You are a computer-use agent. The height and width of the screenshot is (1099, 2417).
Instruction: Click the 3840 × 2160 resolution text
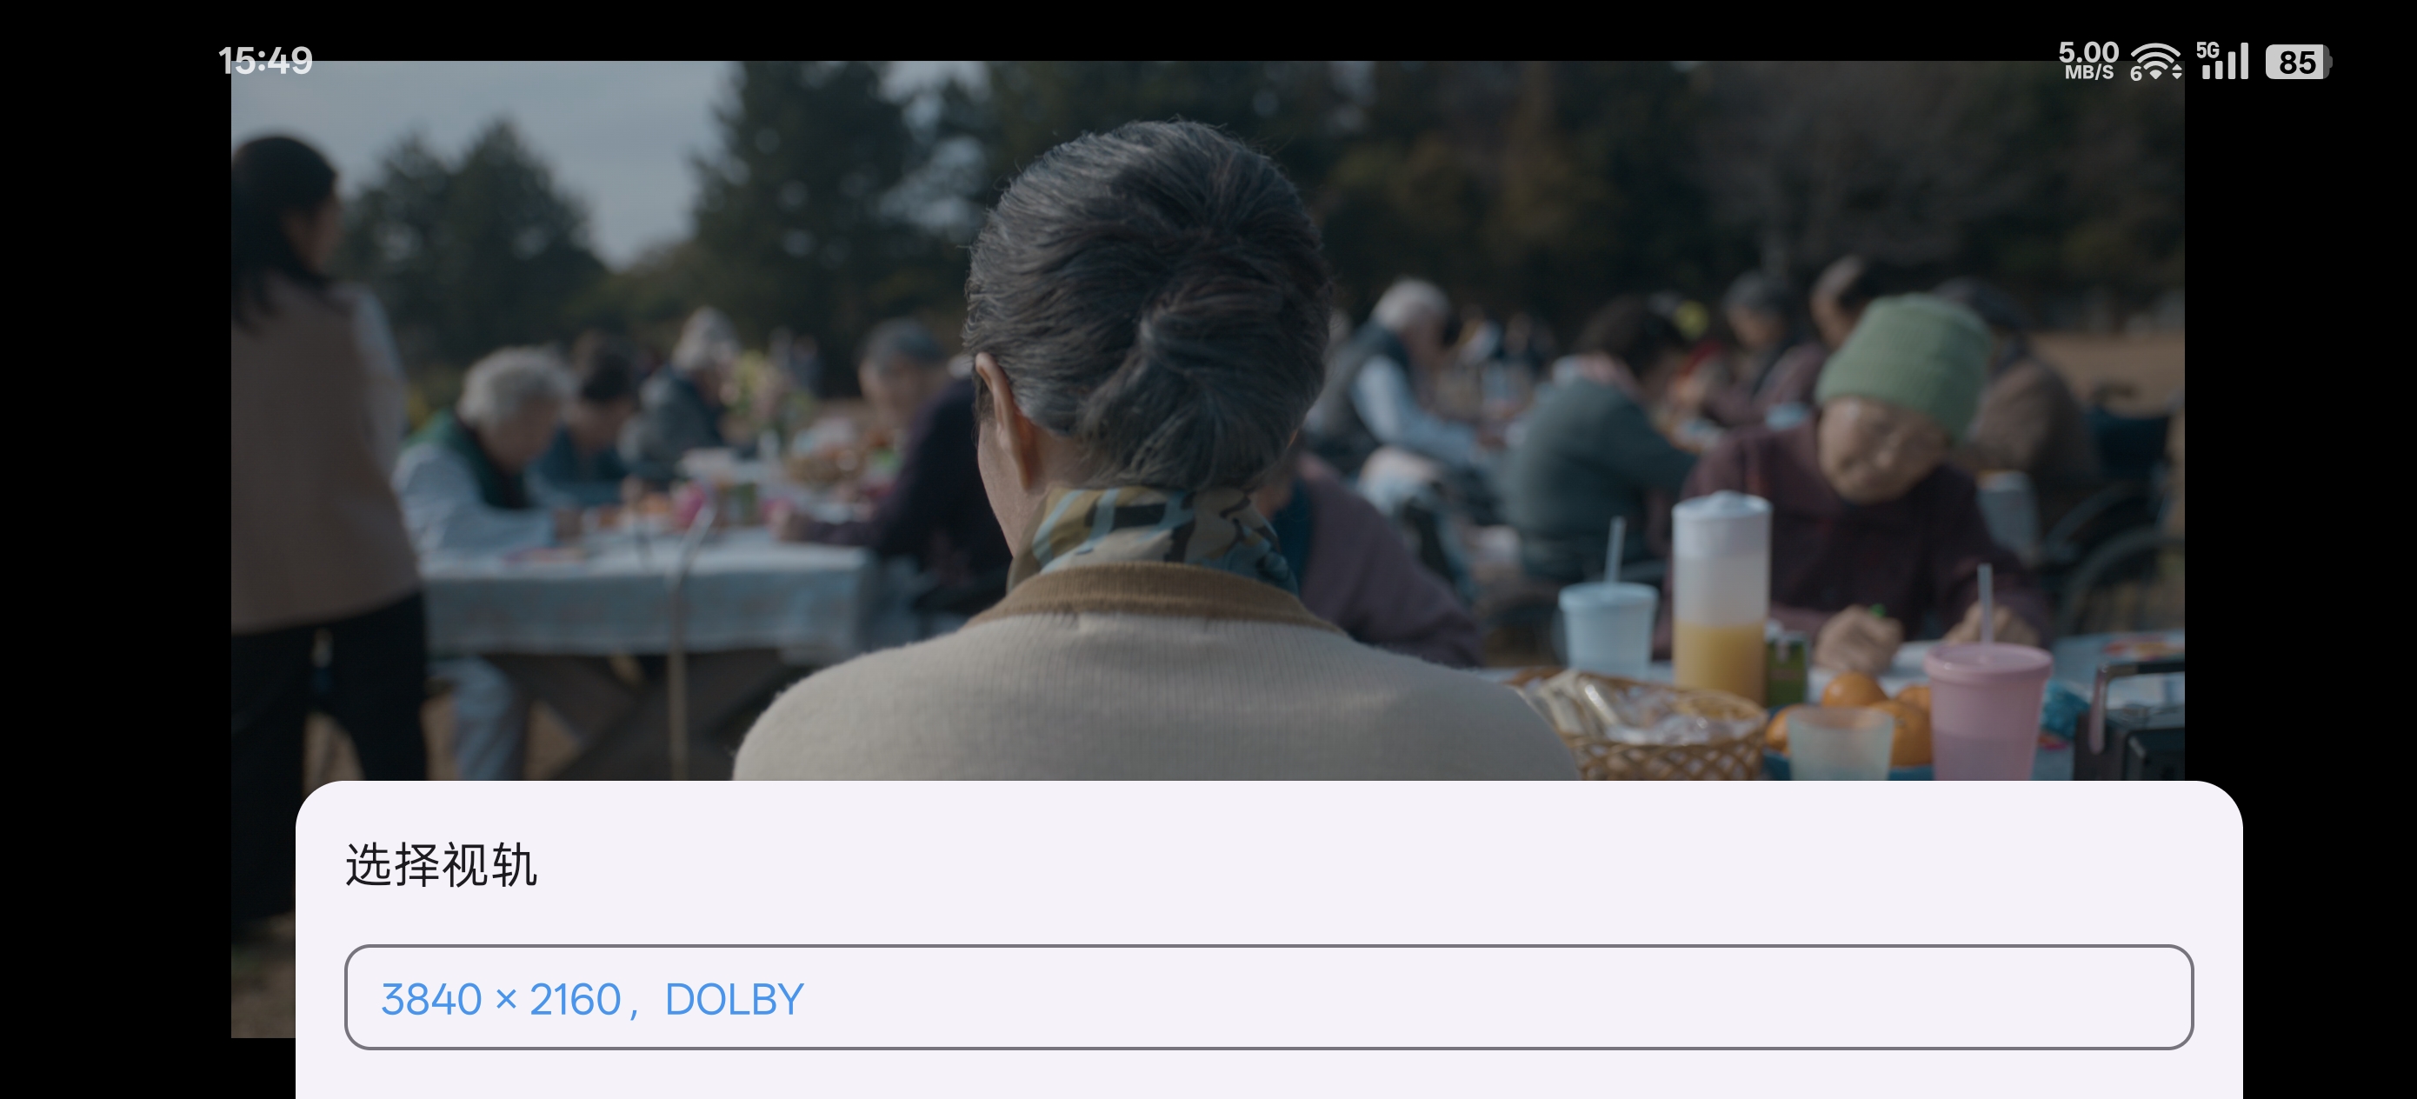(501, 1000)
